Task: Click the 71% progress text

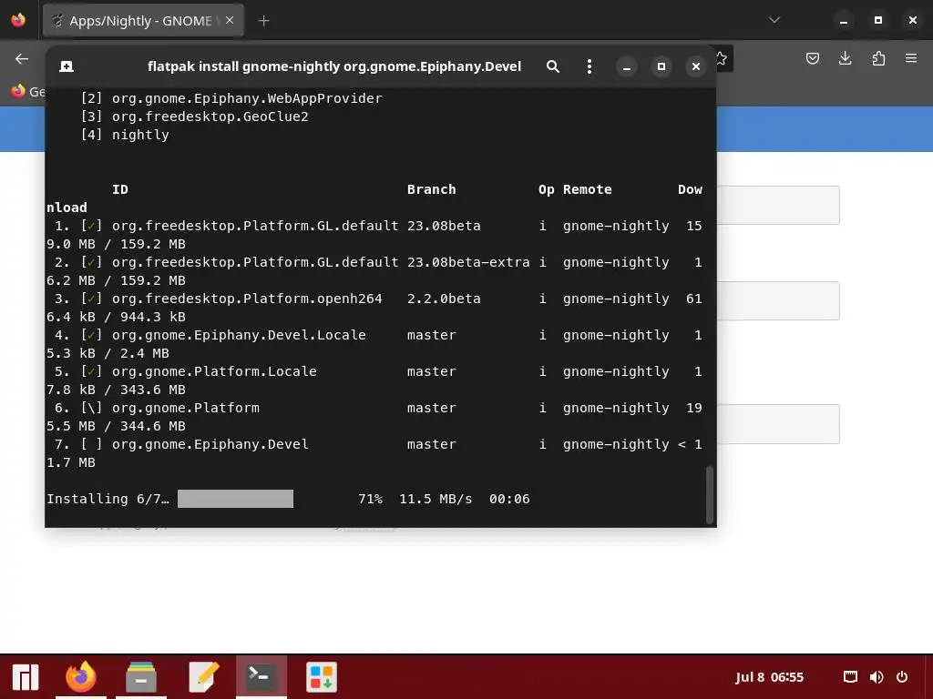Action: 370,500
